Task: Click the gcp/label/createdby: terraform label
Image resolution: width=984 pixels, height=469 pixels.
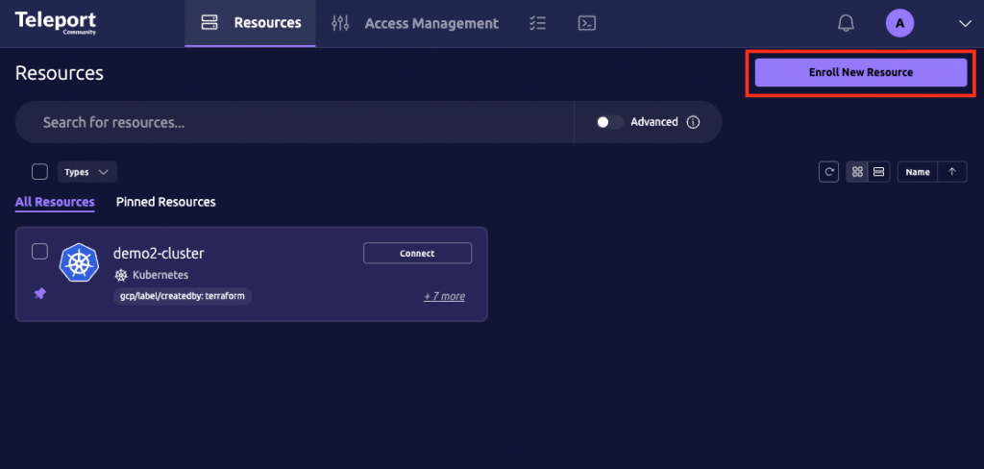Action: [x=183, y=296]
